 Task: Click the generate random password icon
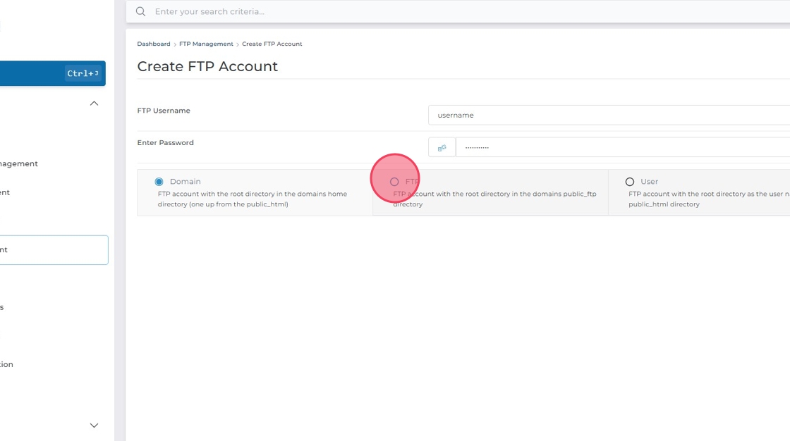click(442, 147)
